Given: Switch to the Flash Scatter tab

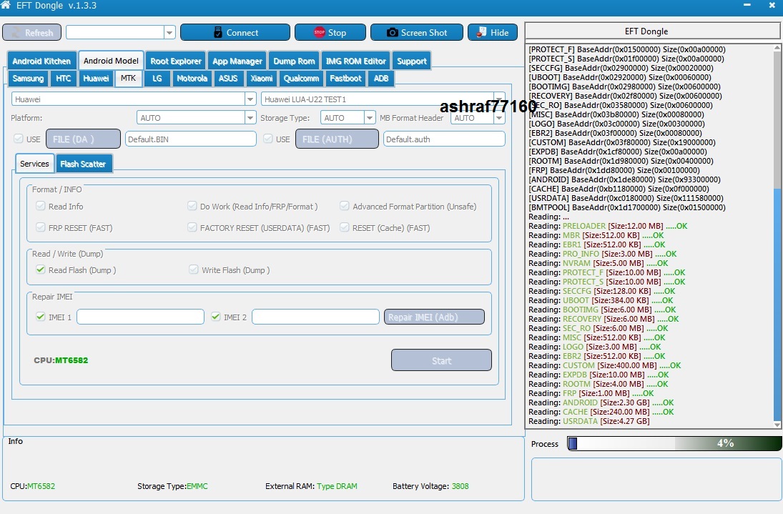Looking at the screenshot, I should pos(83,164).
